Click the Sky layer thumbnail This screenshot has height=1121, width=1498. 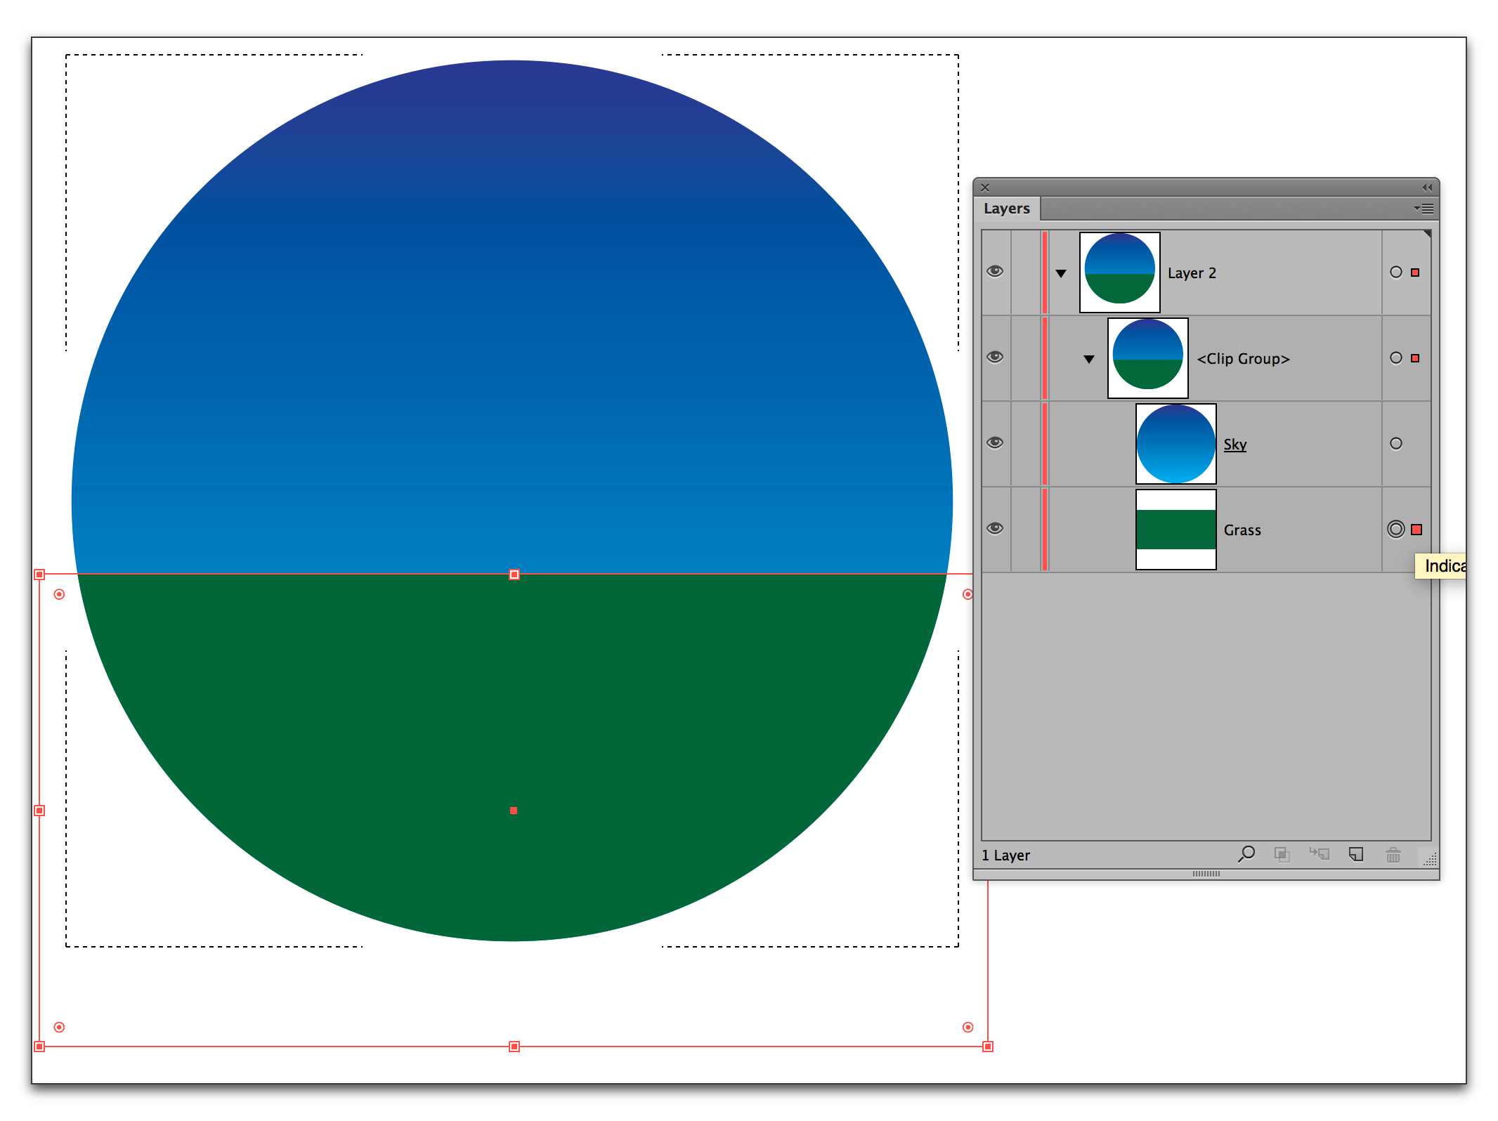(1175, 444)
